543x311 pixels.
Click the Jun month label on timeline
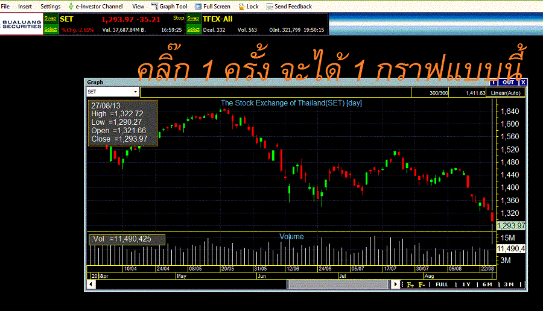pyautogui.click(x=262, y=276)
